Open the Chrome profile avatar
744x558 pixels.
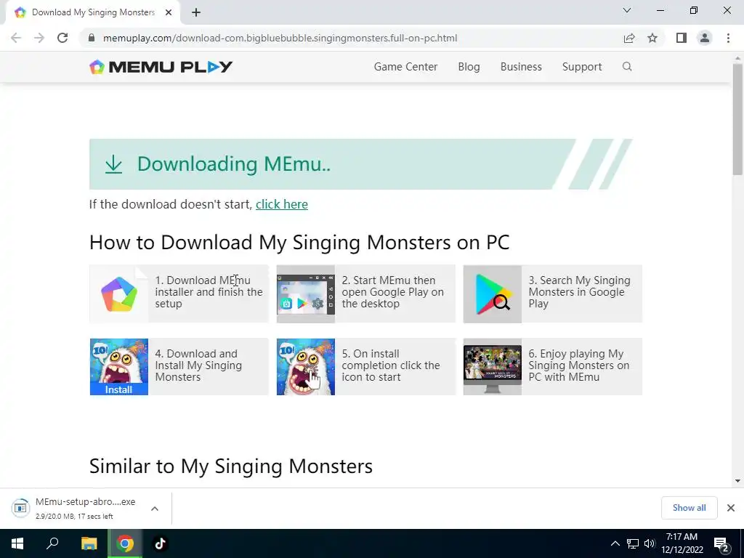click(705, 38)
